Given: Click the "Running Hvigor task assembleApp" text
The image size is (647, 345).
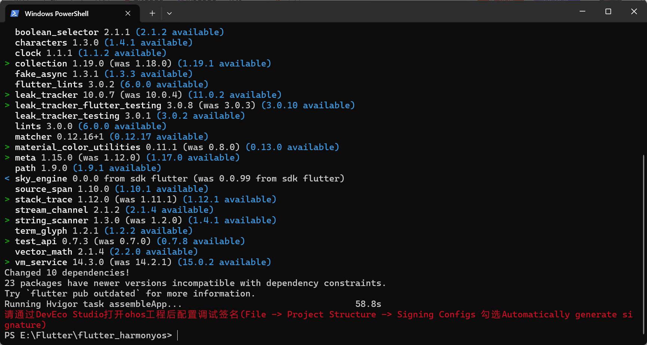Looking at the screenshot, I should 93,304.
